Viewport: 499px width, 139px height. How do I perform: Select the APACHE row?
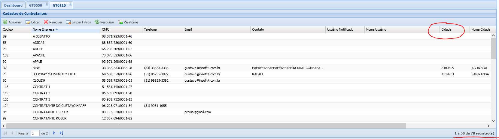click(246, 55)
